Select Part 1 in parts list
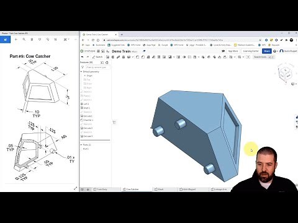This screenshot has width=298, height=223. 86,149
